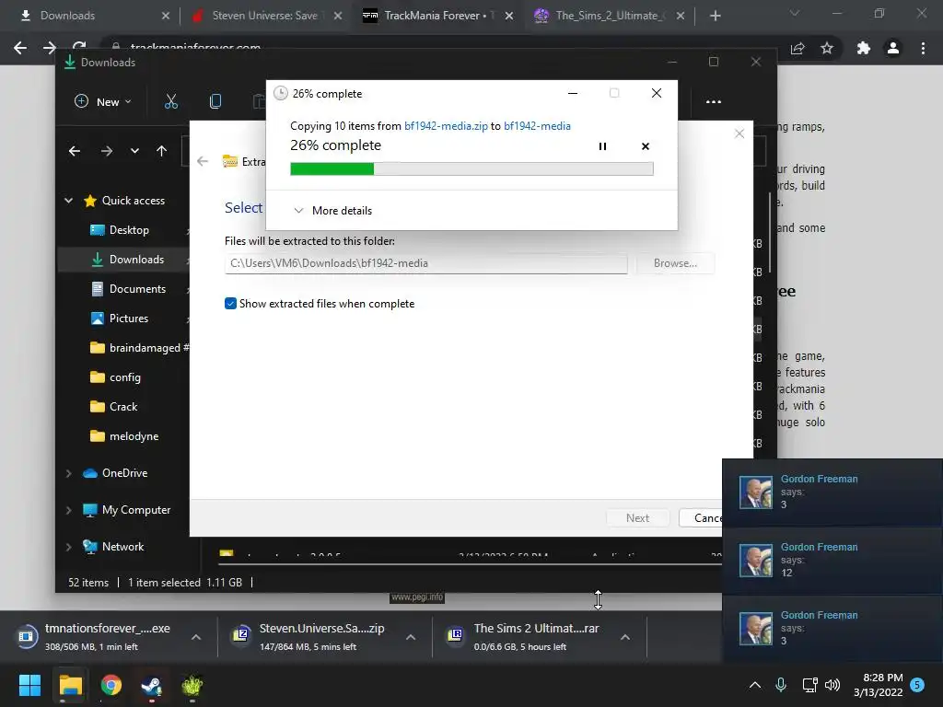Open the Chrome profile avatar
Screen dimensions: 943x707
pyautogui.click(x=893, y=48)
